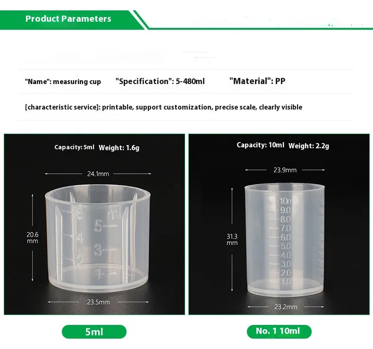This screenshot has height=349, width=373.
Task: Click the Capacity: 5ml label
Action: [75, 147]
